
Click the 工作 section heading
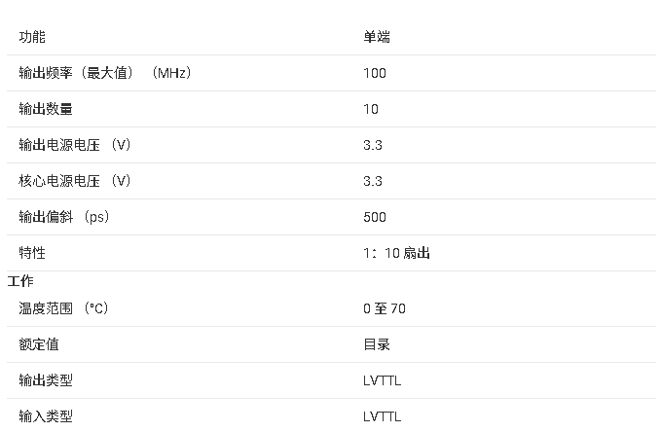click(x=20, y=281)
